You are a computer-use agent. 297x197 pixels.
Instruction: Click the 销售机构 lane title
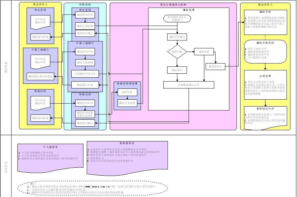click(85, 5)
